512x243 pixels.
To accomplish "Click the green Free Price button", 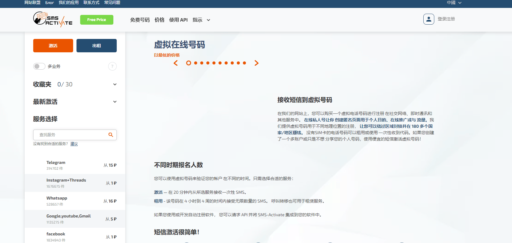I will pyautogui.click(x=97, y=20).
